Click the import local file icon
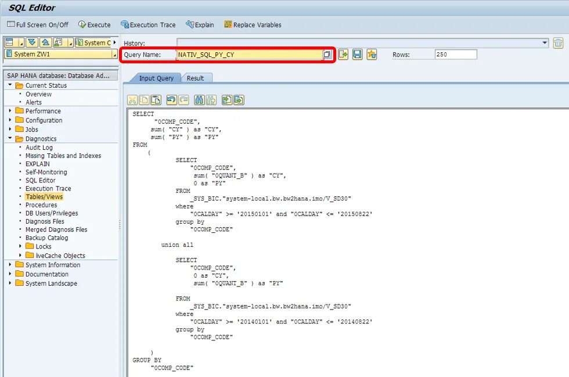The height and width of the screenshot is (377, 569). click(227, 100)
